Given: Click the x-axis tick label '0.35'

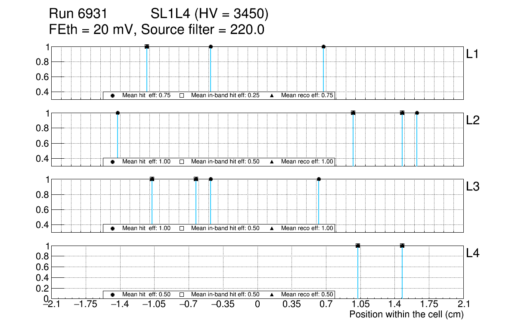Looking at the screenshot, I should pyautogui.click(x=292, y=305).
